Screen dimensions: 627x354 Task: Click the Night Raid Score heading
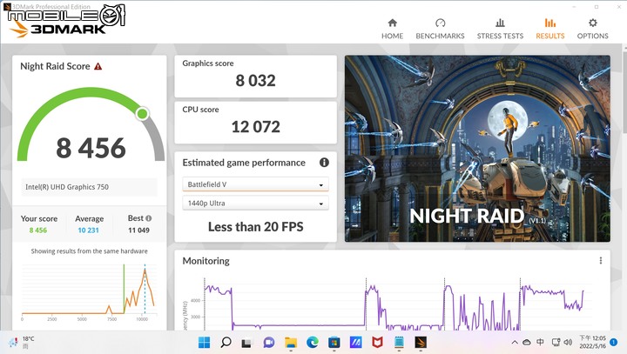click(x=55, y=66)
